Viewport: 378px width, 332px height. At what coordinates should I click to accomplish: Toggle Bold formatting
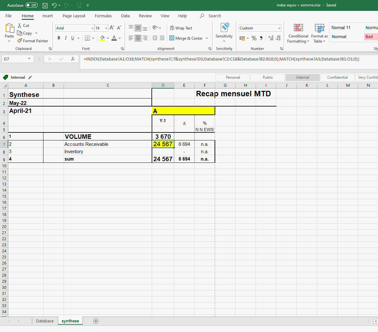(59, 38)
